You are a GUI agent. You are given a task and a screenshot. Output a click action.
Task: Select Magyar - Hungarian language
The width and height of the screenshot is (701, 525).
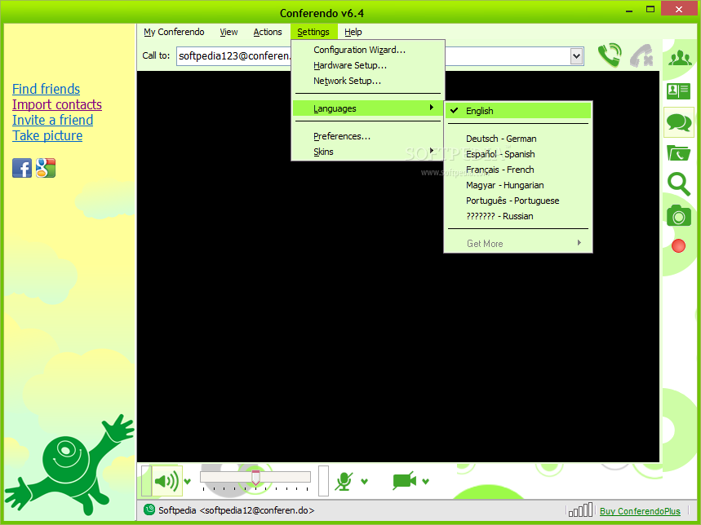(518, 185)
